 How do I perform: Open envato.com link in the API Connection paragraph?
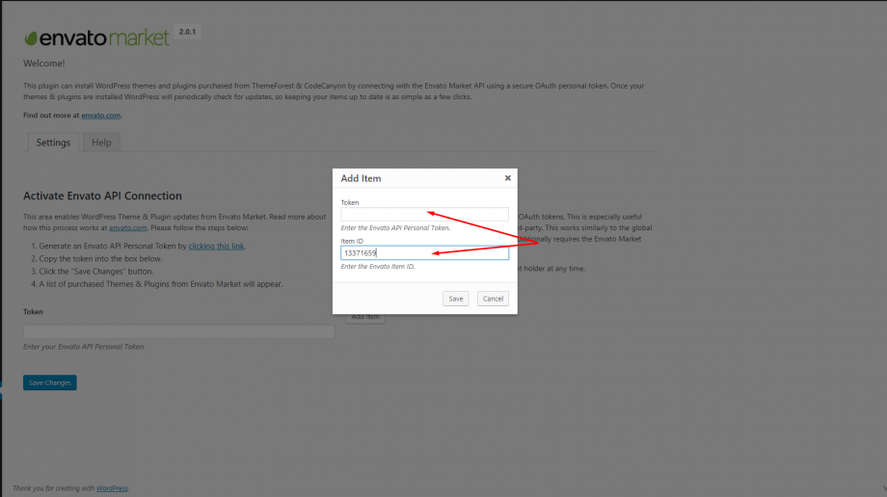point(127,228)
